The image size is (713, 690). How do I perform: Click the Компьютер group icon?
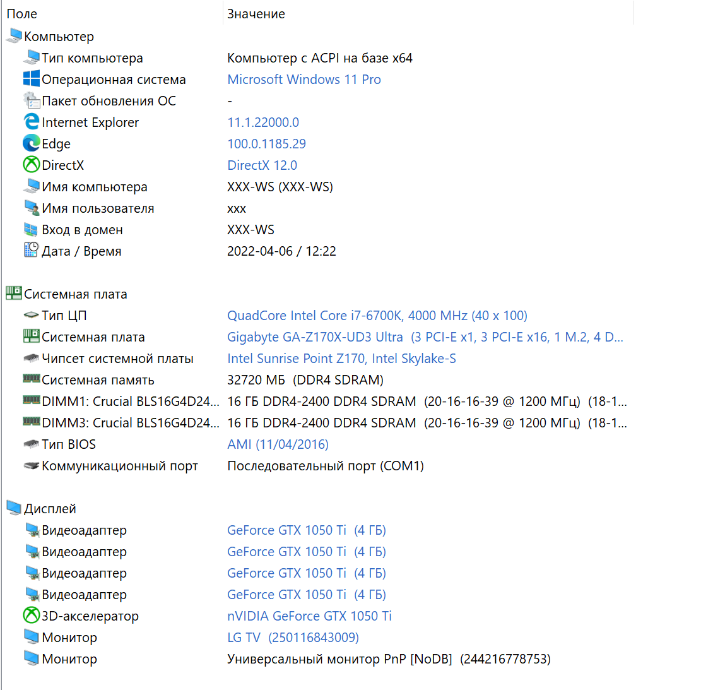coord(14,36)
